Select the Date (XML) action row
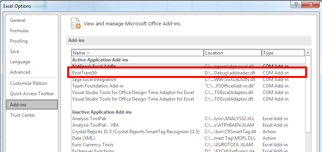The width and height of the screenshot is (322, 152). [x=188, y=138]
